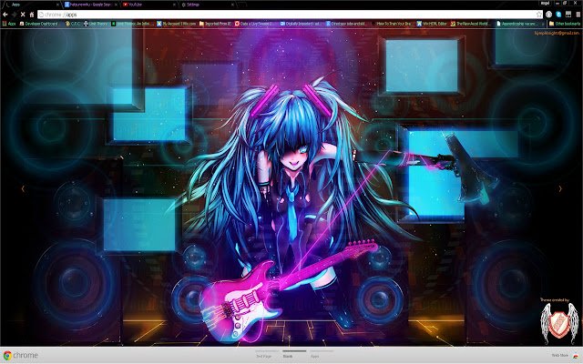Screen dimensions: 583x364
Task: Go to next apps page arrow
Action: point(560,188)
